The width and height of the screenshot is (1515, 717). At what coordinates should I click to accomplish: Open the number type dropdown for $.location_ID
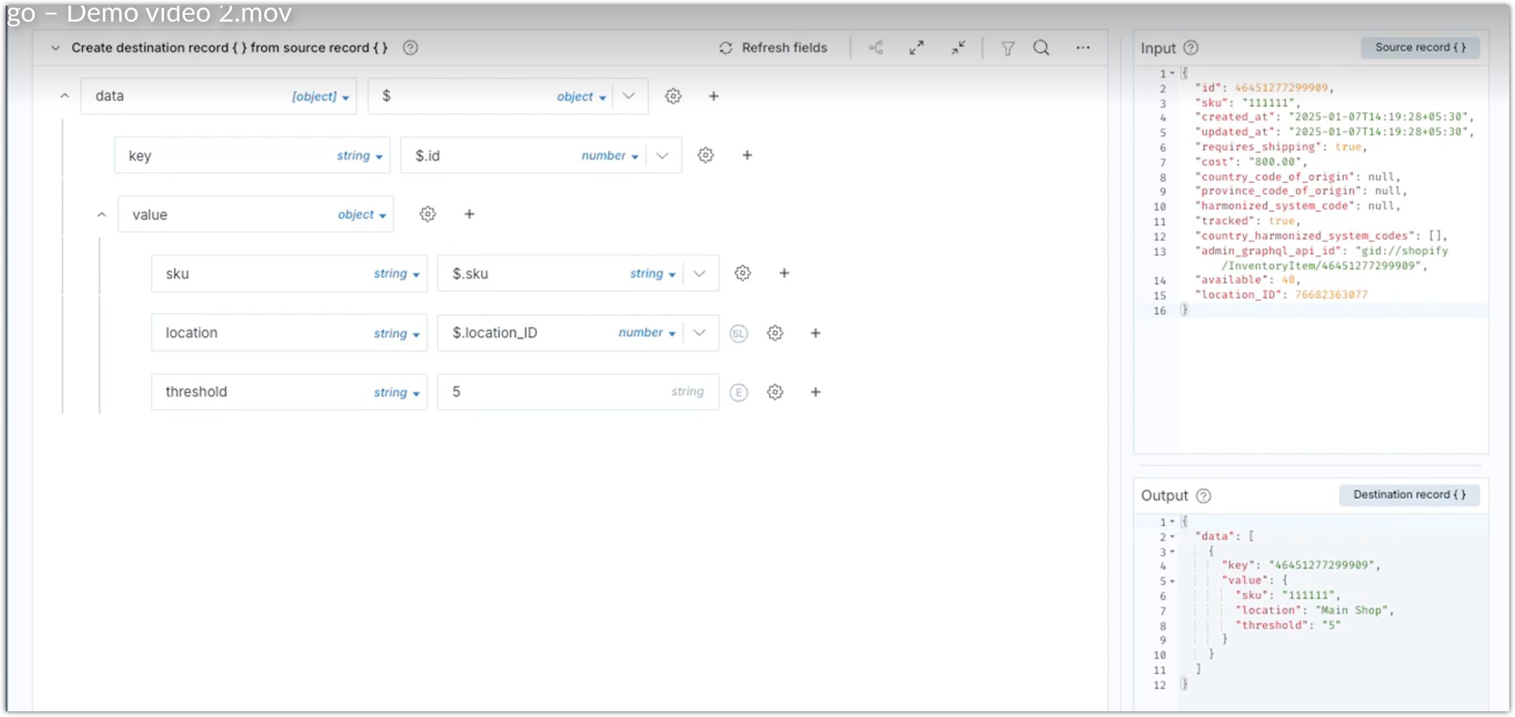pyautogui.click(x=646, y=333)
